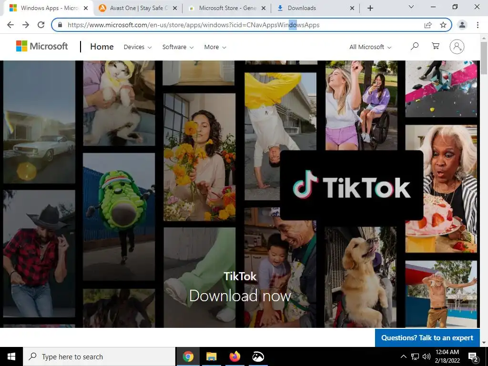Click the scrollbar up arrow
Screen dimensions: 488x366
484,38
